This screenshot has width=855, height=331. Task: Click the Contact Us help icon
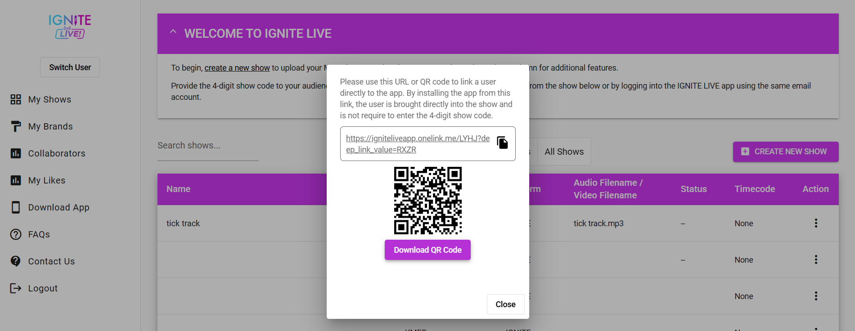[x=16, y=261]
